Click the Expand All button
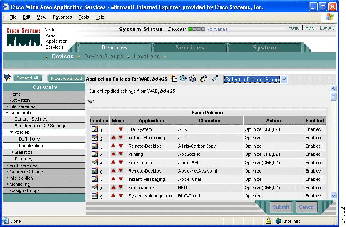 click(27, 78)
